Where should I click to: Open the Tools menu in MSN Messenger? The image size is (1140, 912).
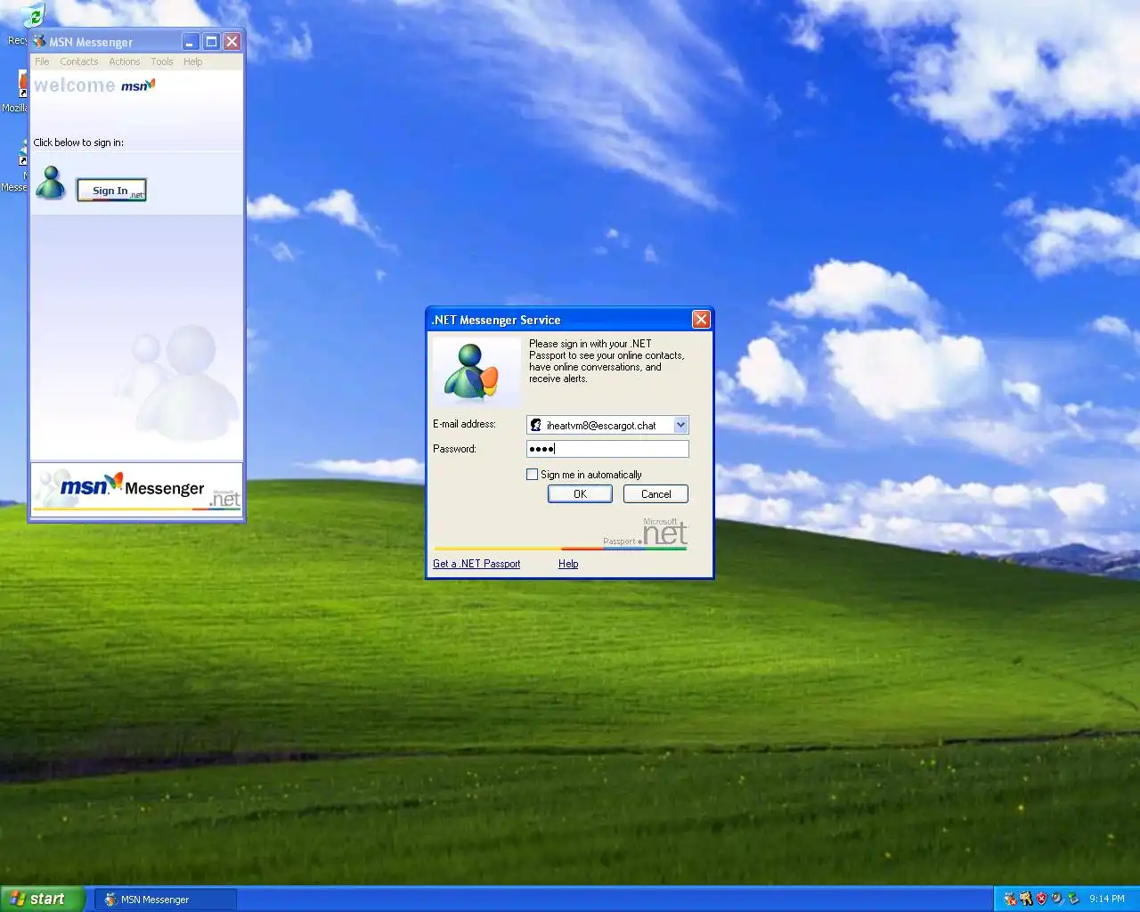point(162,61)
